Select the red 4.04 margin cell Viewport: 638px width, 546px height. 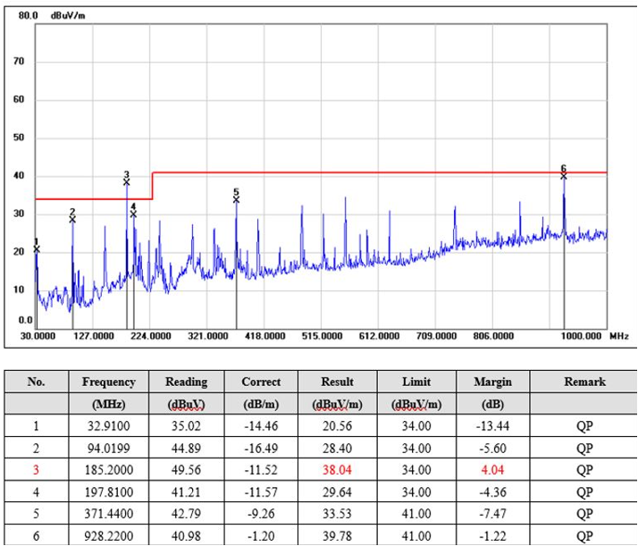click(492, 470)
